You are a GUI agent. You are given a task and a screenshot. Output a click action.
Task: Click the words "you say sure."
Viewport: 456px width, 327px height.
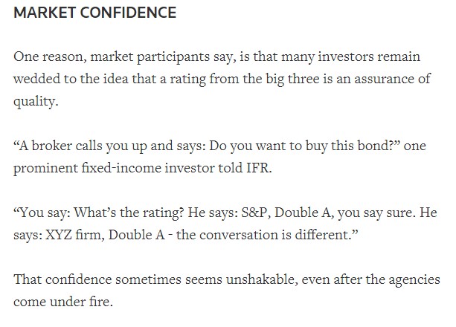click(375, 213)
